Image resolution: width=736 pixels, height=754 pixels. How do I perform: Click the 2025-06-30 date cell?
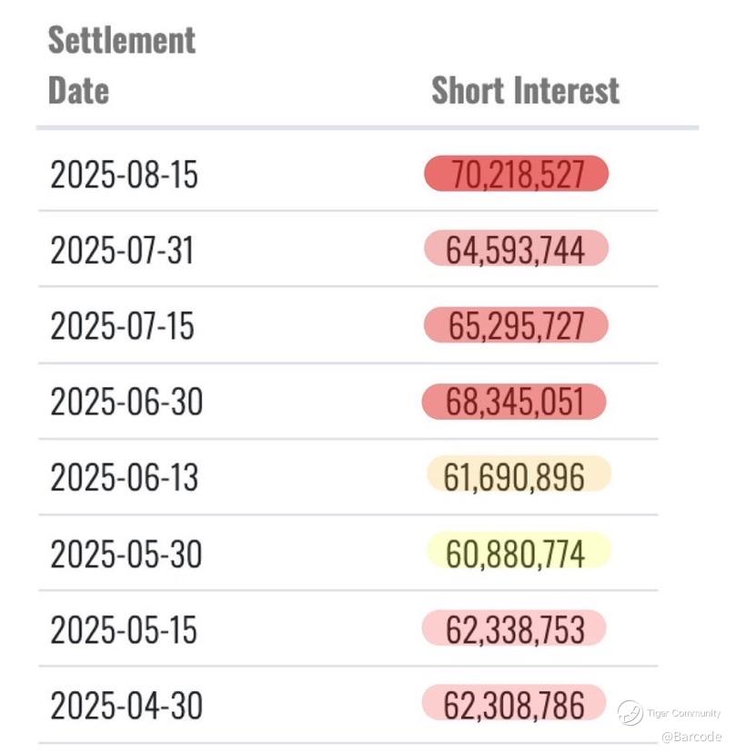[126, 402]
